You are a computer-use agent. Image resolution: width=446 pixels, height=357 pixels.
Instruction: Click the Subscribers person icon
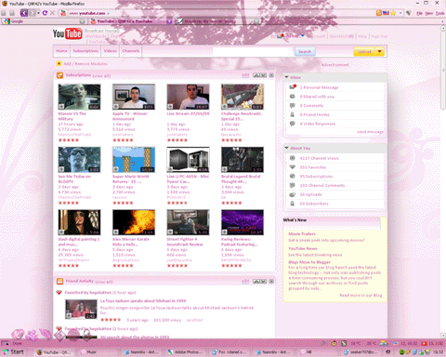(292, 204)
